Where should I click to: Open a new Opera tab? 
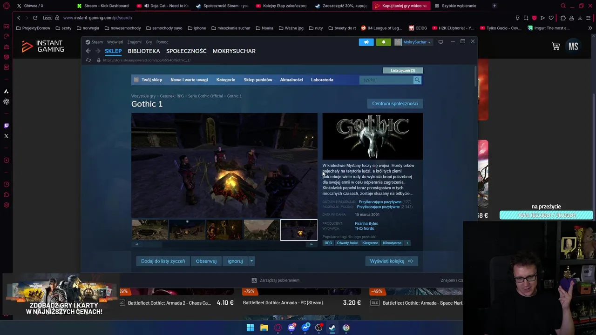(494, 6)
